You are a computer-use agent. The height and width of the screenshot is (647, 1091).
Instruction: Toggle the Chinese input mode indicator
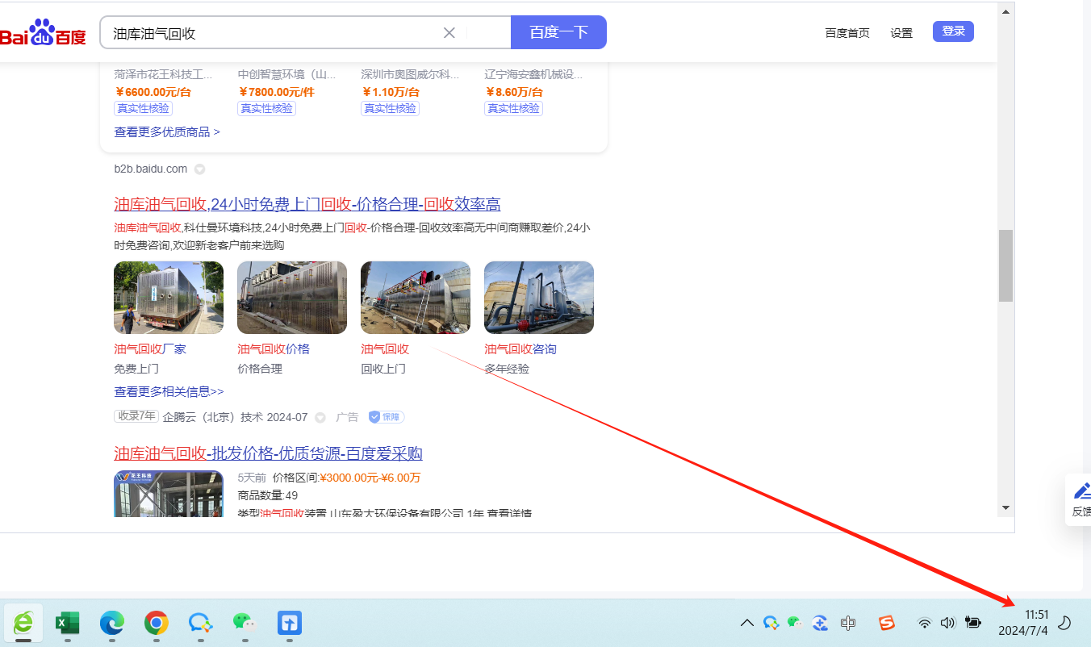(848, 623)
